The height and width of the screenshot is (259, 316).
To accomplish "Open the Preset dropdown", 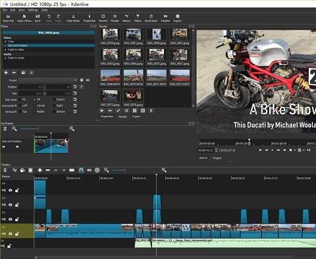I will tap(48, 80).
